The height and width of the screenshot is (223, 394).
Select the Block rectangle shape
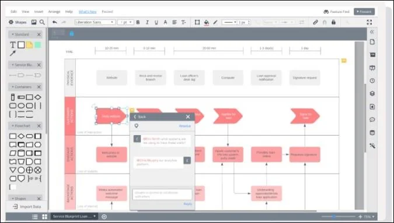[x=21, y=45]
